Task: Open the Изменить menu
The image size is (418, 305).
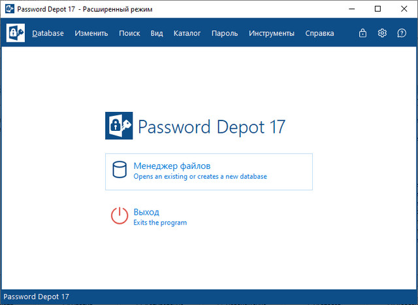Action: click(91, 33)
